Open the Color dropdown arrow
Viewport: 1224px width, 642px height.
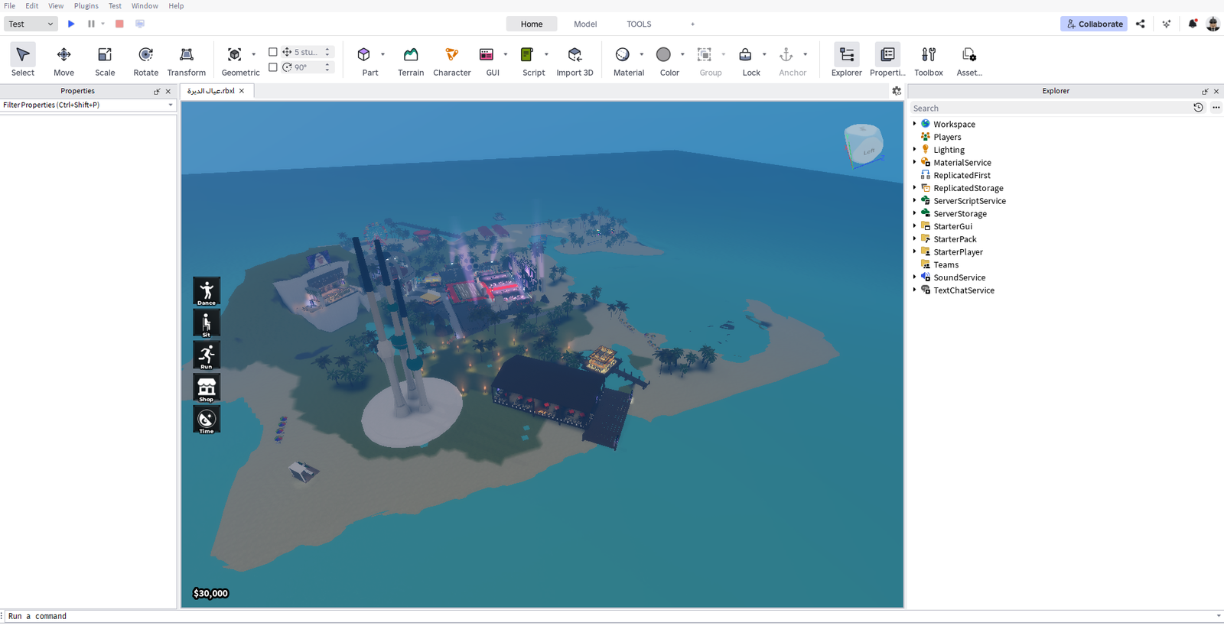(682, 54)
